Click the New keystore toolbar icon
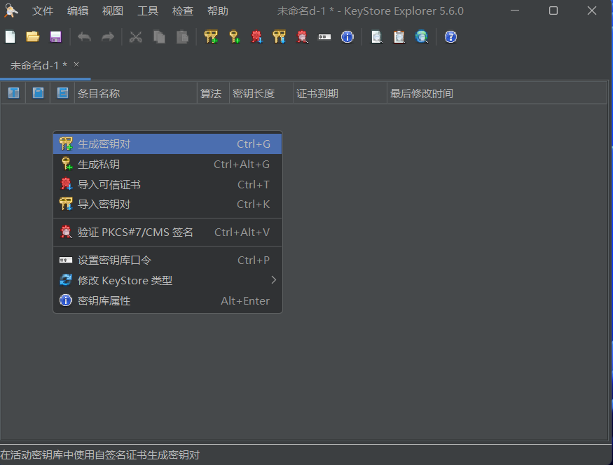 [x=10, y=37]
